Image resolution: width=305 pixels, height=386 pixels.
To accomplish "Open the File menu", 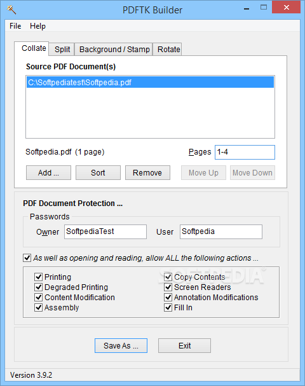I will pyautogui.click(x=15, y=26).
